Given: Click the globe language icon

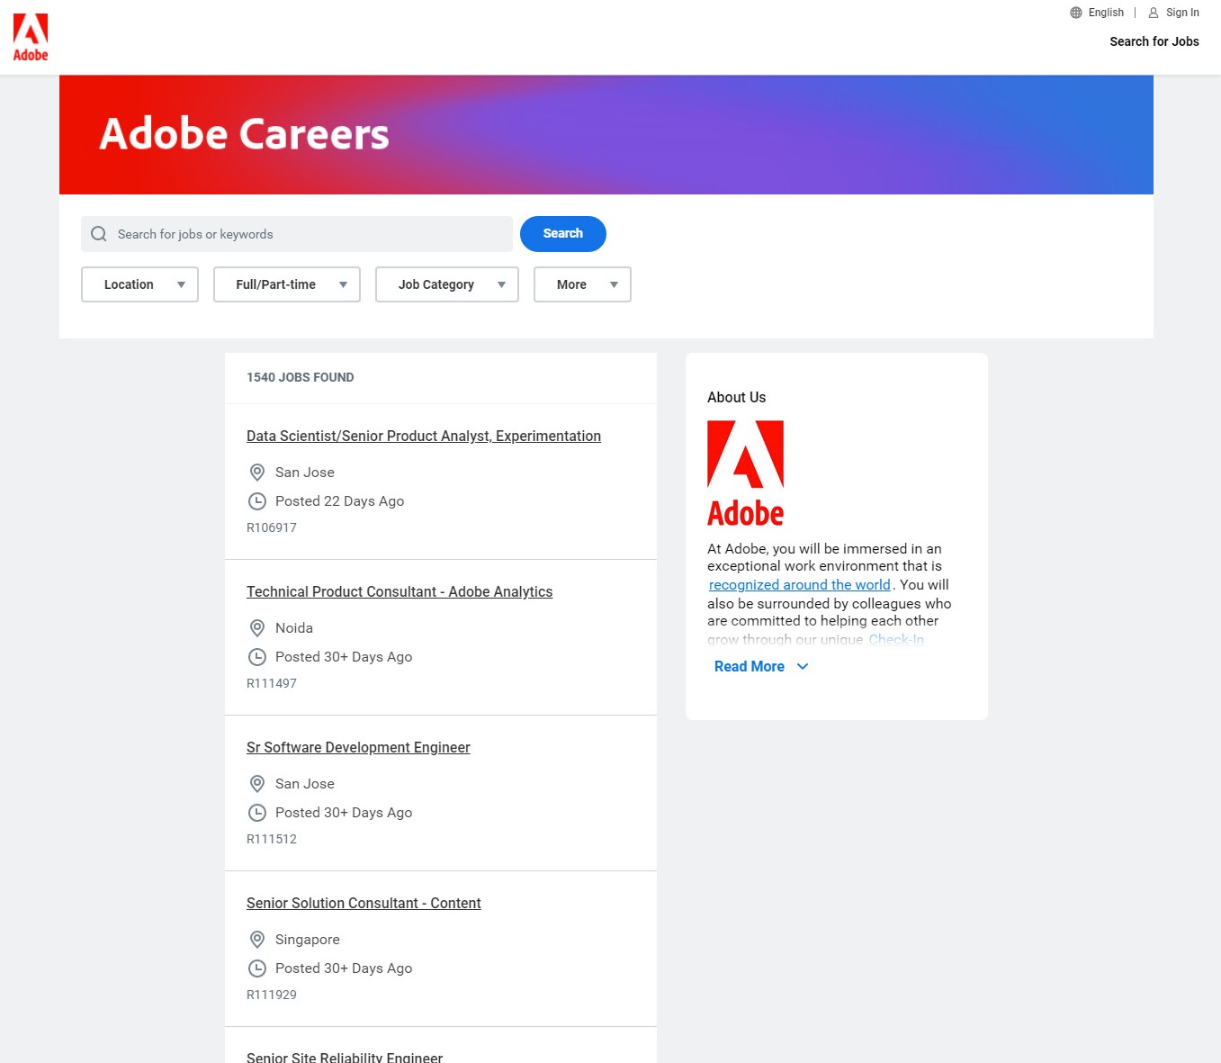Looking at the screenshot, I should pos(1076,13).
